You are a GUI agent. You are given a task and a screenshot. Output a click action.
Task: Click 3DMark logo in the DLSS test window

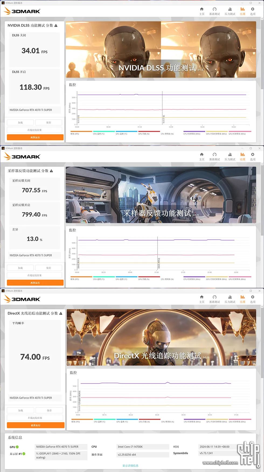[22, 11]
